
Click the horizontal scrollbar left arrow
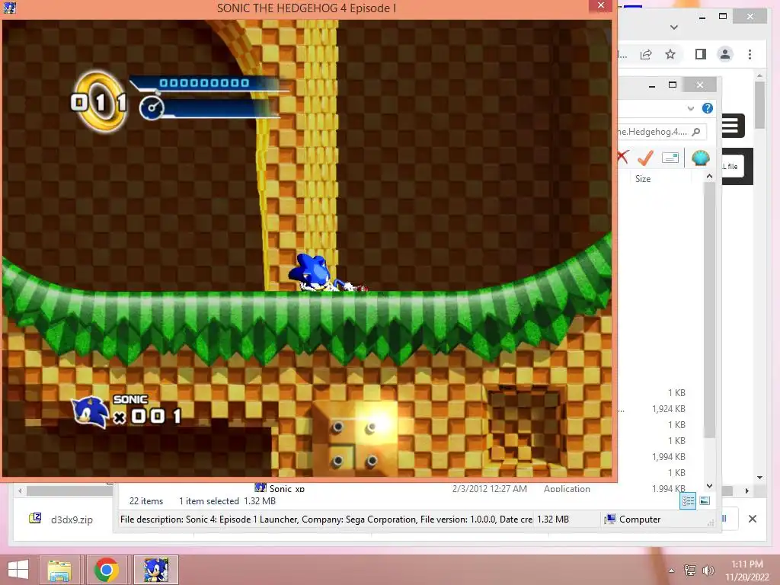click(20, 491)
